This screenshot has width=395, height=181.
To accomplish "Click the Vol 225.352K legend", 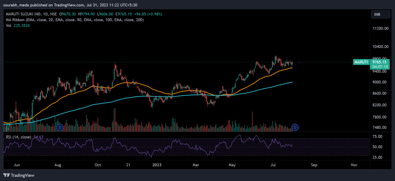I will tap(18, 25).
